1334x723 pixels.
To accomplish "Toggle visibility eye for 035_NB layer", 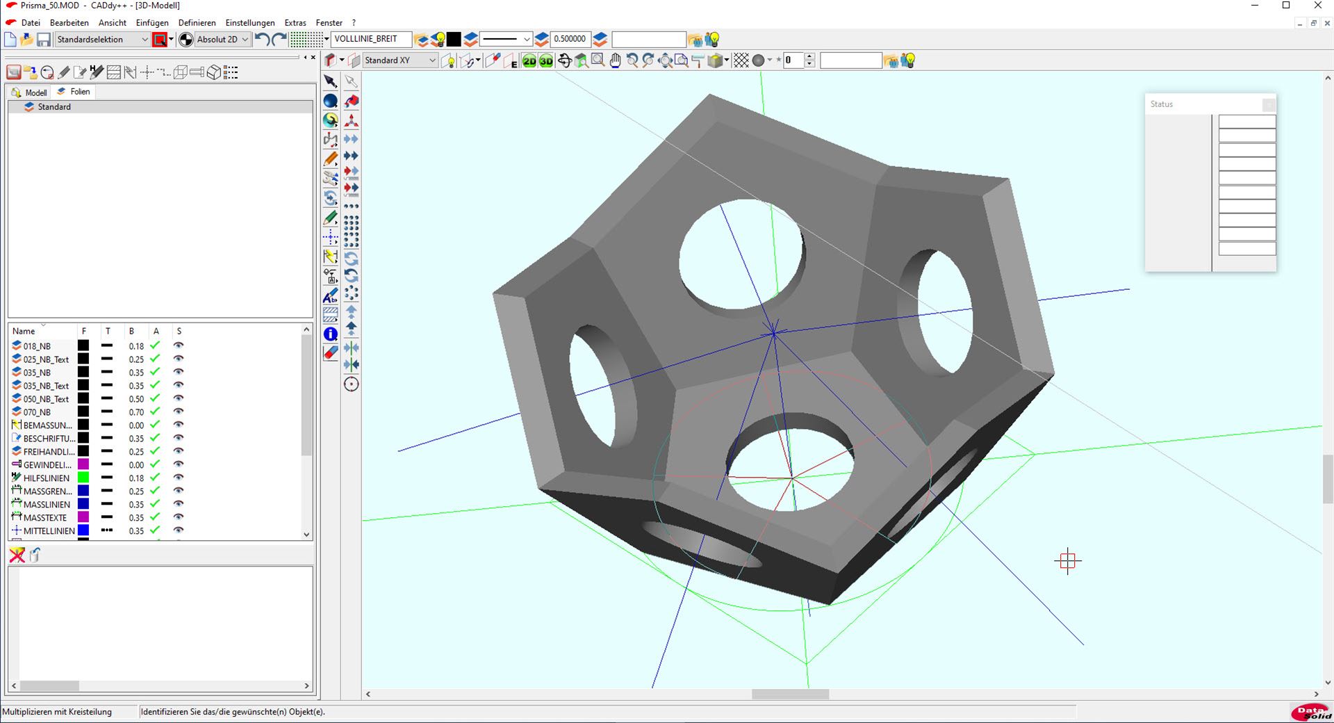I will point(179,372).
